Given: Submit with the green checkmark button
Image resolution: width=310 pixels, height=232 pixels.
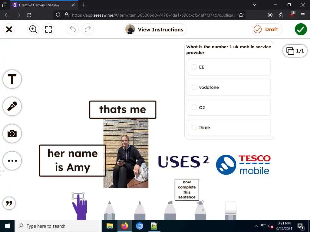Looking at the screenshot, I should pos(301,29).
